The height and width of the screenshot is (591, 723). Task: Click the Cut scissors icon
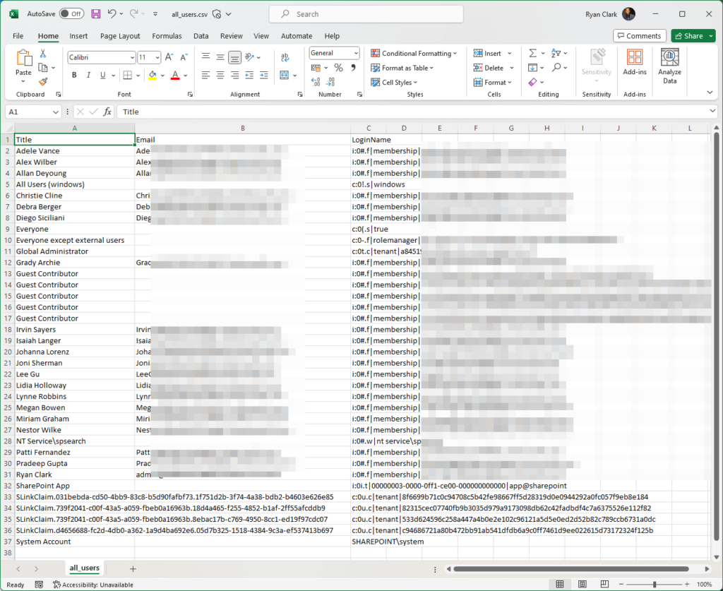click(x=43, y=54)
